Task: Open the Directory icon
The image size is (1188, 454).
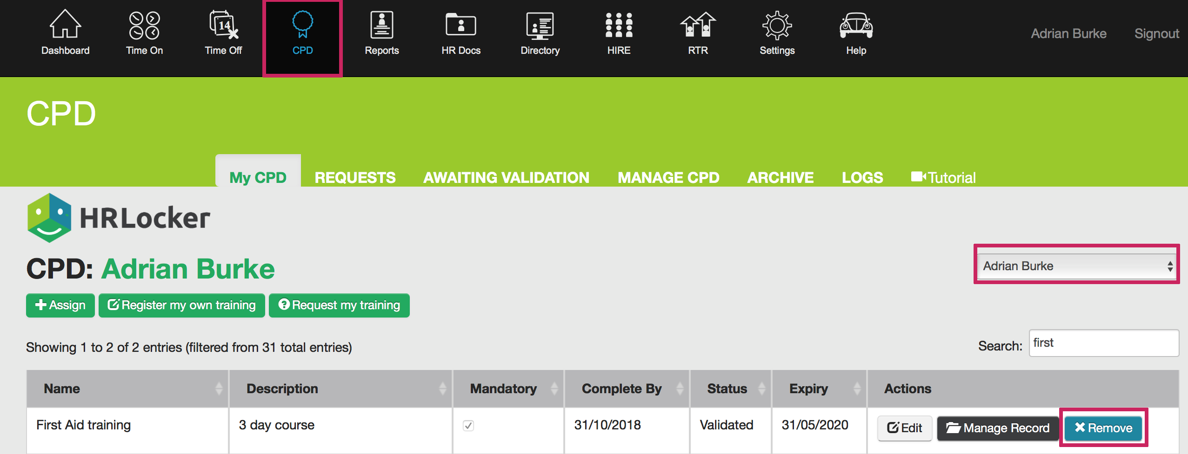Action: coord(540,26)
